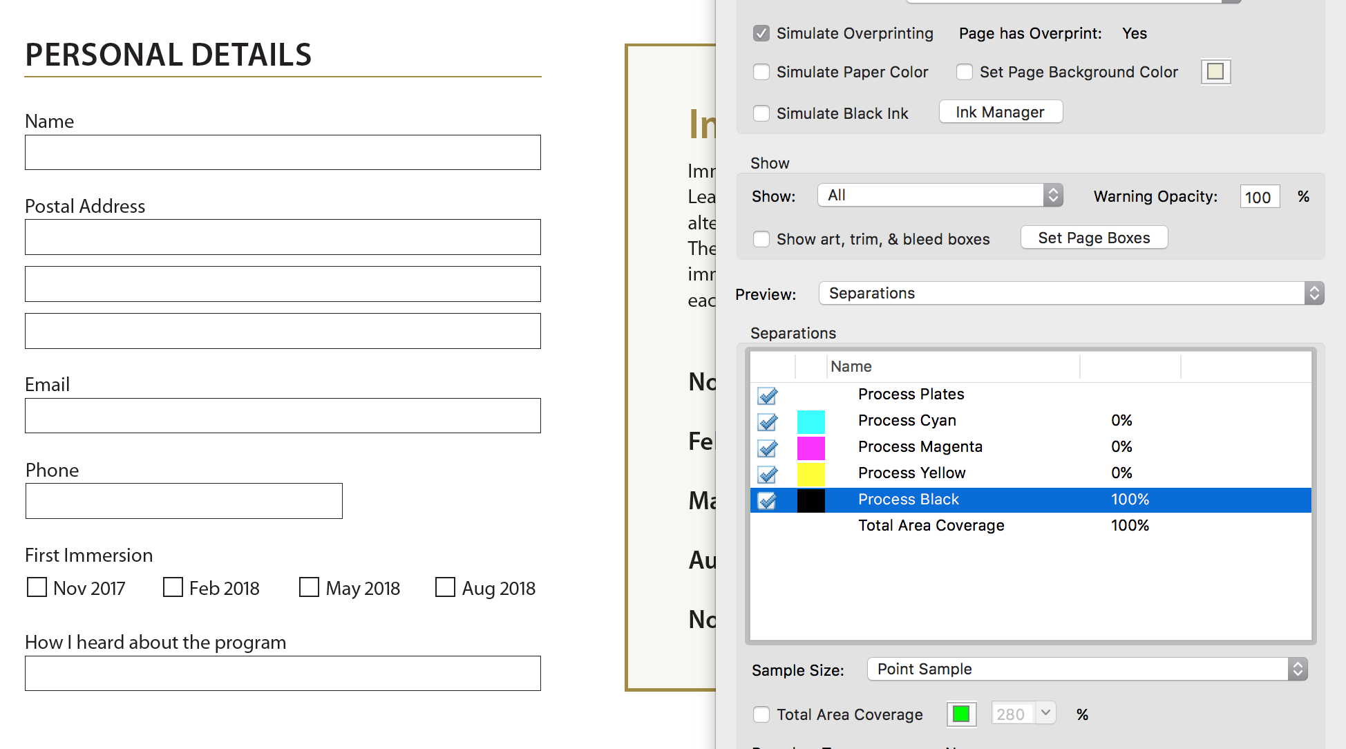Viewport: 1346px width, 749px height.
Task: Select the Nov 2017 First Immersion option
Action: point(38,587)
